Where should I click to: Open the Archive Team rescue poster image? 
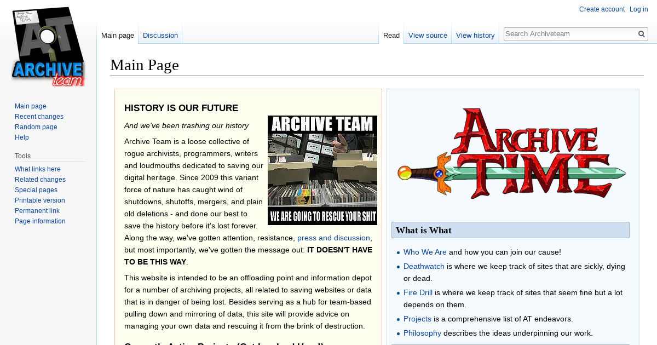[322, 170]
